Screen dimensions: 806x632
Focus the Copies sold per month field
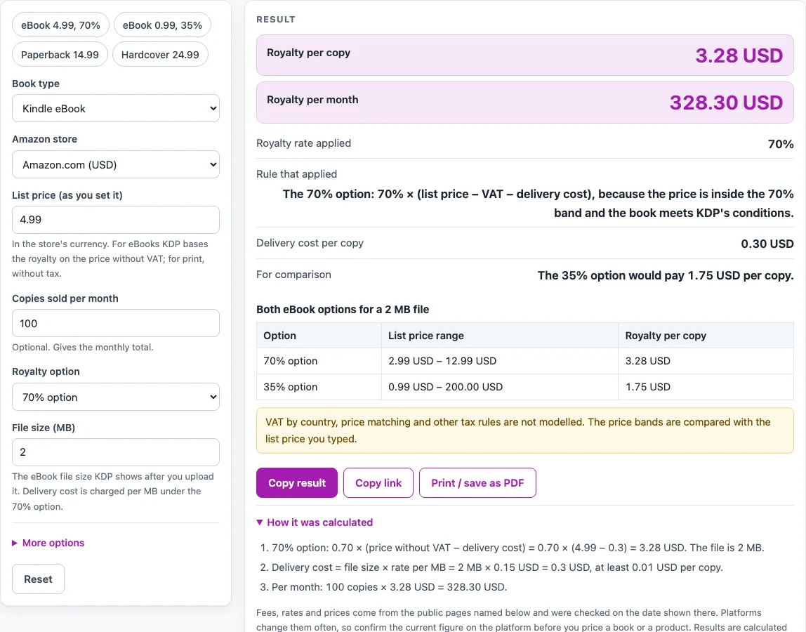116,324
